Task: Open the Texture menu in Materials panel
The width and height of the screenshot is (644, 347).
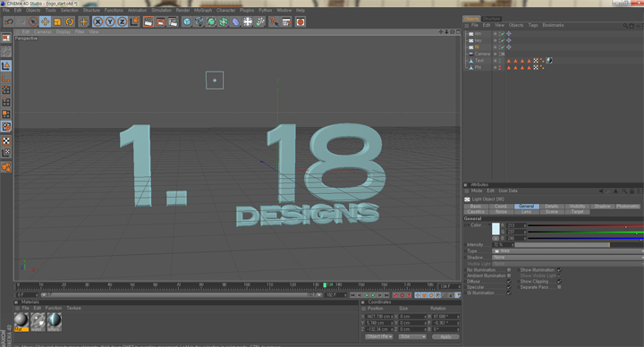Action: [x=73, y=308]
